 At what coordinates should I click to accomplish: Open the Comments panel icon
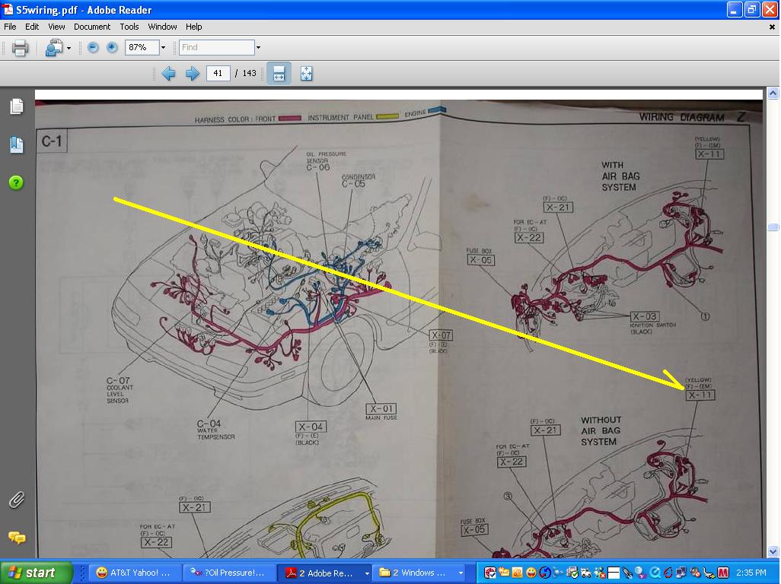coord(17,538)
